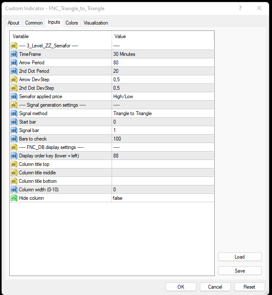272x295 pixels.
Task: Click the icon beside Signal generation settings
Action: pyautogui.click(x=14, y=105)
